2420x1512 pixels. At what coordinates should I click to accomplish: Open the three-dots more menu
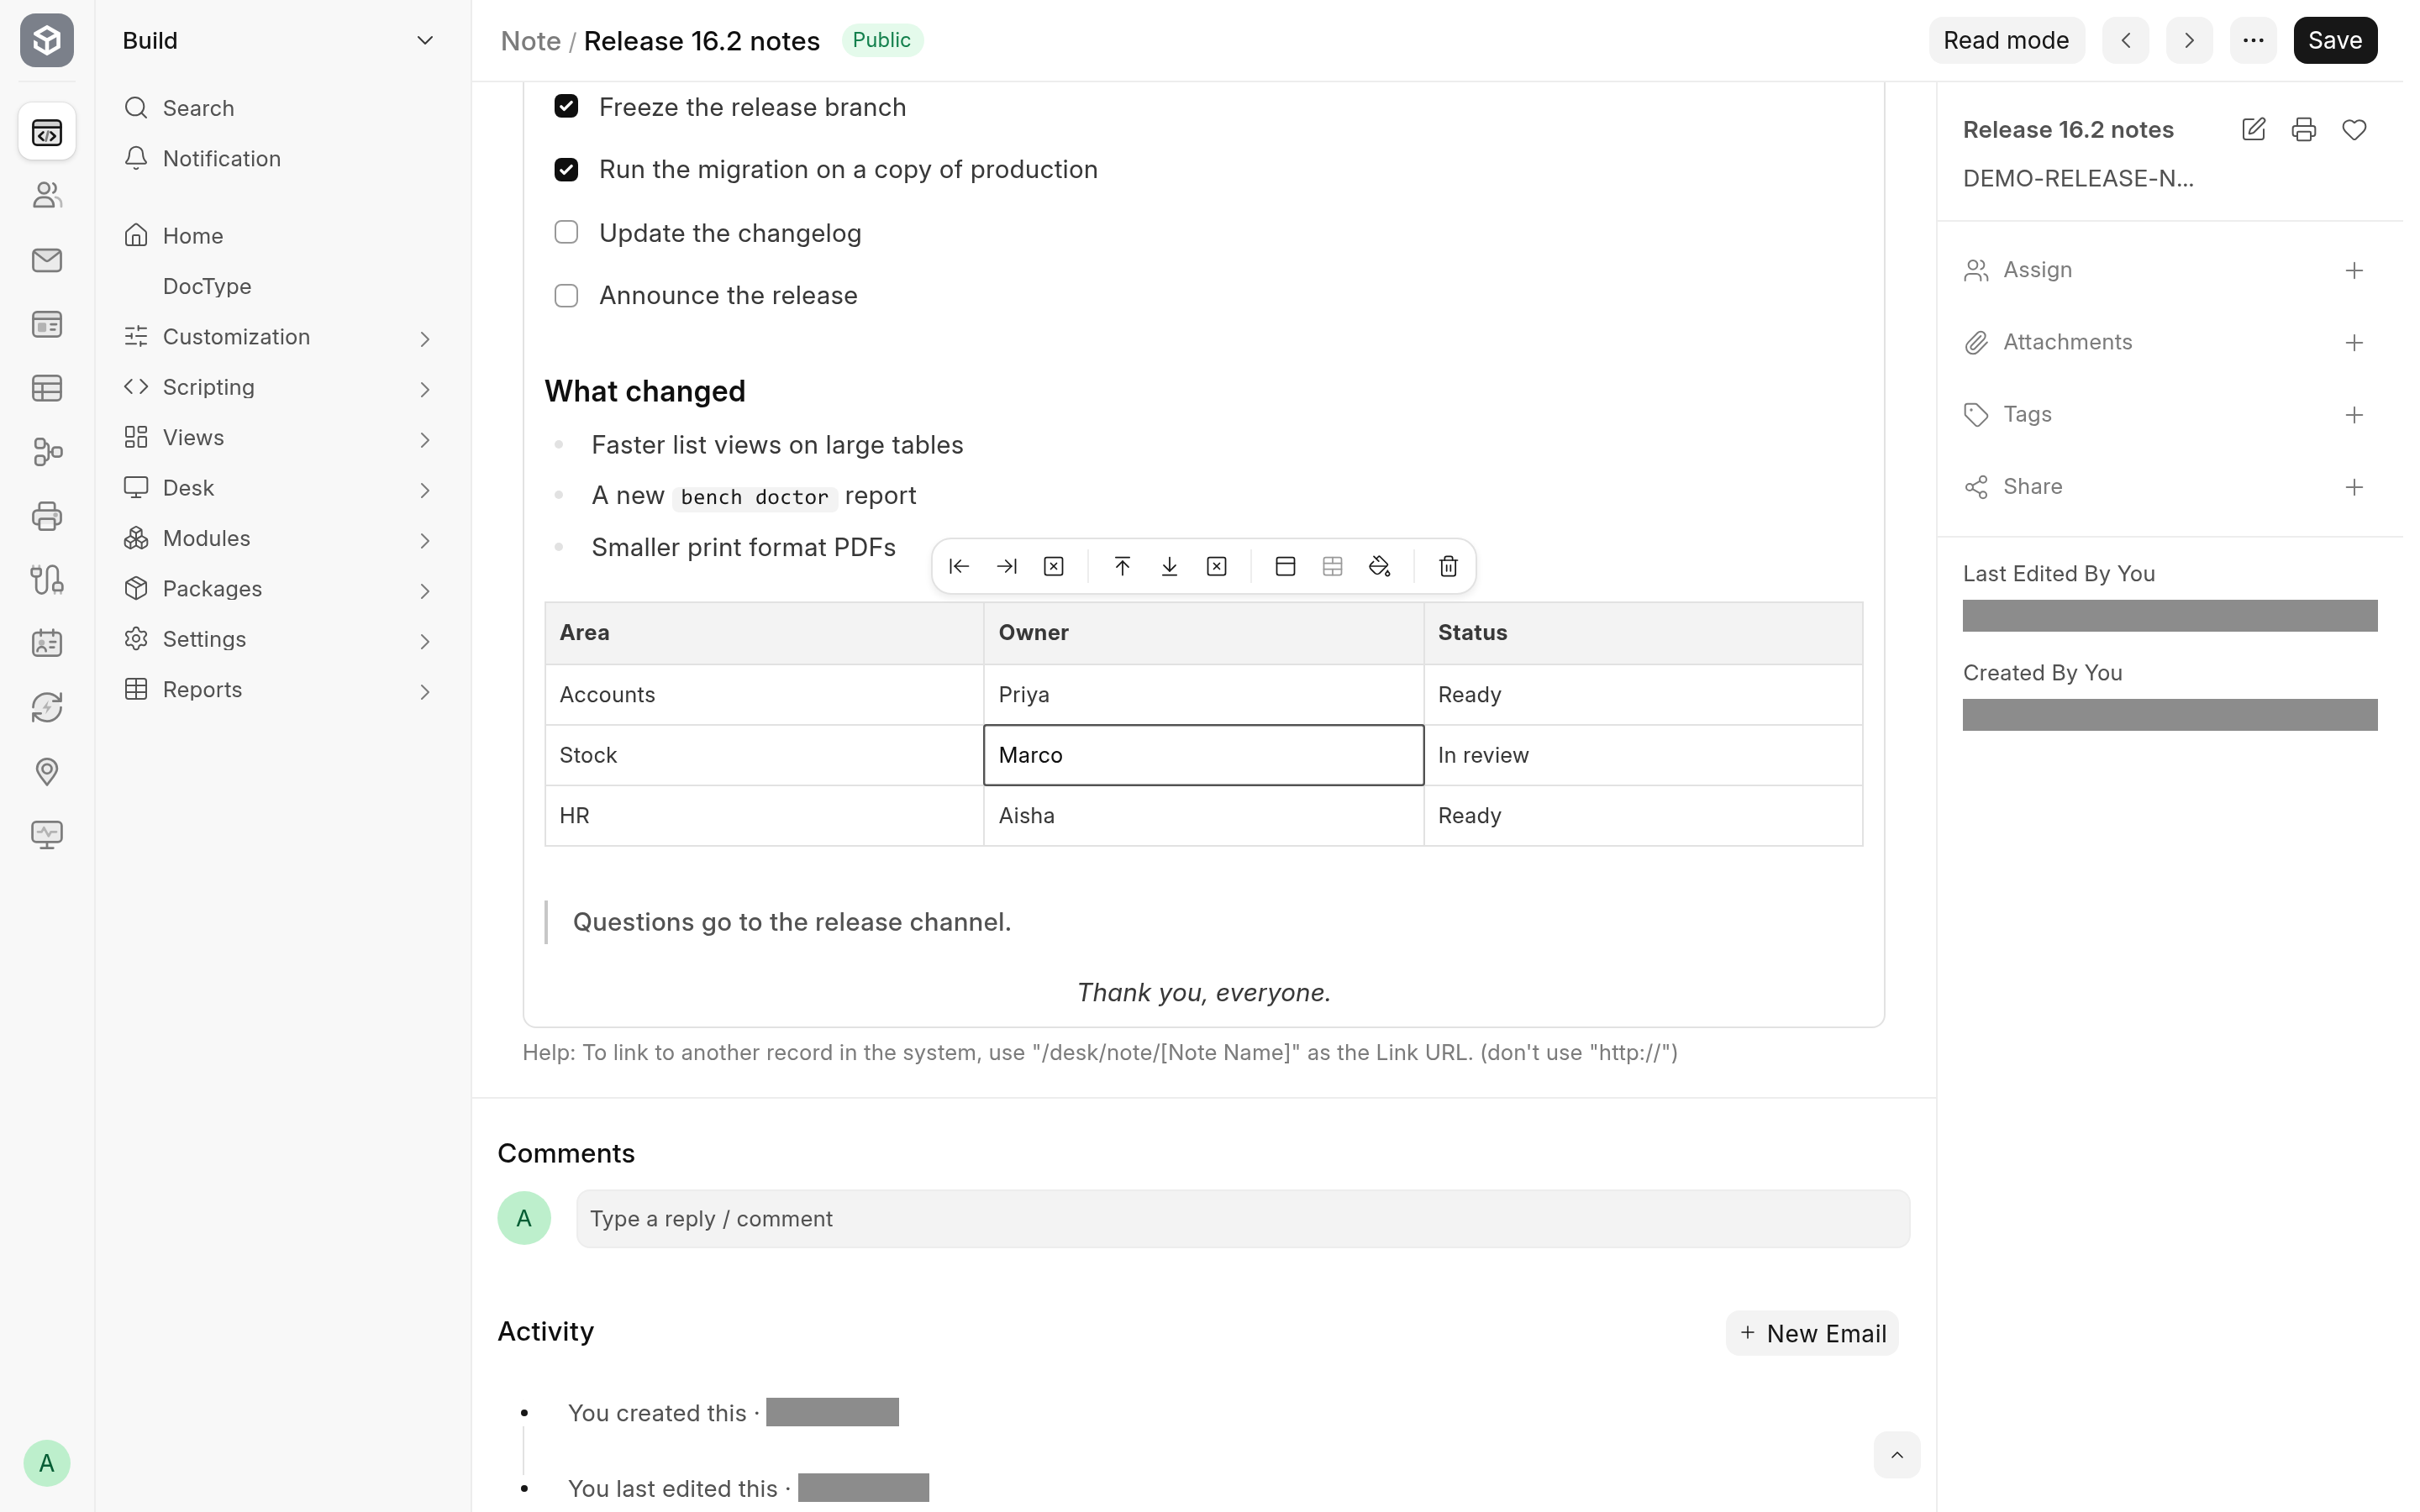2253,40
